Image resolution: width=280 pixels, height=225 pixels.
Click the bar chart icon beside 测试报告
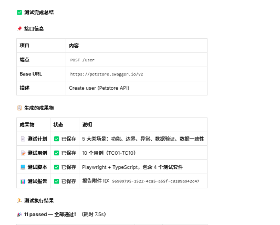coord(23,181)
